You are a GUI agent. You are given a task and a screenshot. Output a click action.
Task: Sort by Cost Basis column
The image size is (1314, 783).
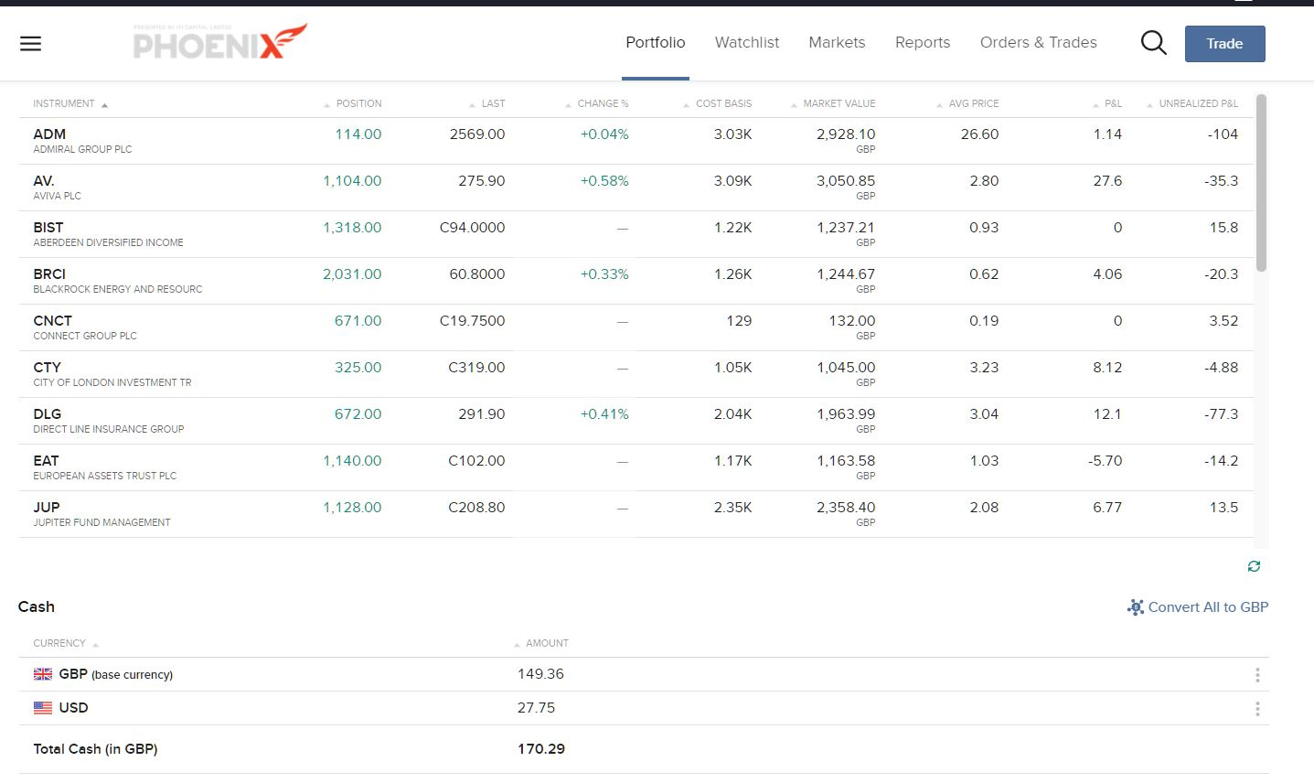click(718, 103)
